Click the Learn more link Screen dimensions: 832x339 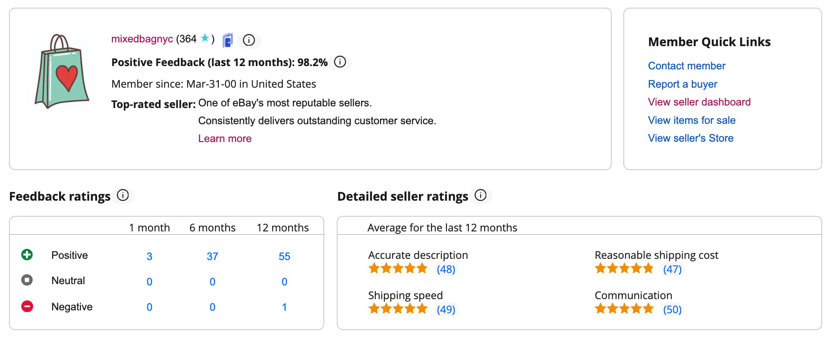(225, 139)
